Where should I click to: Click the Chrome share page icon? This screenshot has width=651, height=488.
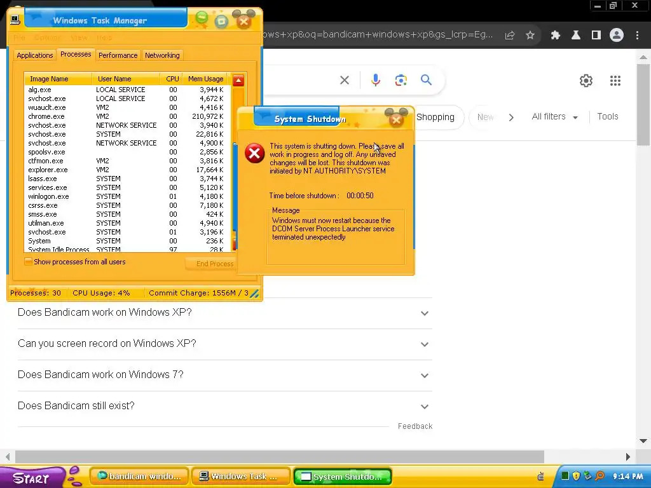click(x=510, y=36)
